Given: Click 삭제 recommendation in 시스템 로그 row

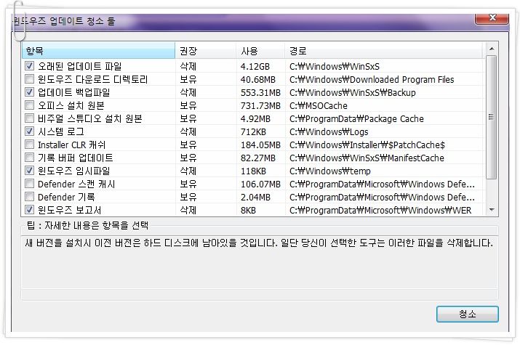Looking at the screenshot, I should click(188, 131).
